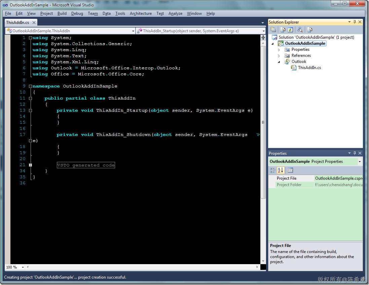Open the Test menu

click(160, 13)
